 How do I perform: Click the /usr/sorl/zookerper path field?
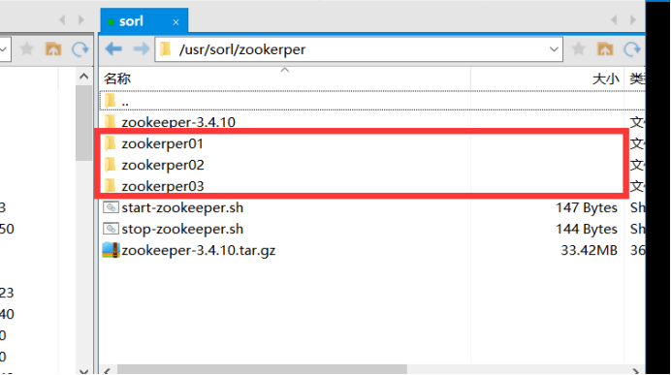[359, 49]
